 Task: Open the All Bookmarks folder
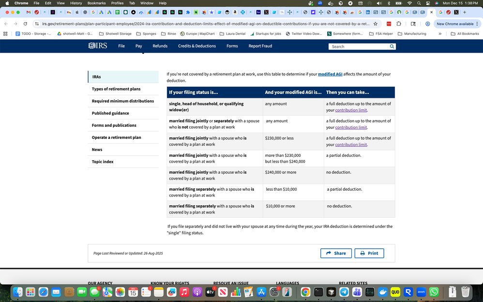(465, 33)
